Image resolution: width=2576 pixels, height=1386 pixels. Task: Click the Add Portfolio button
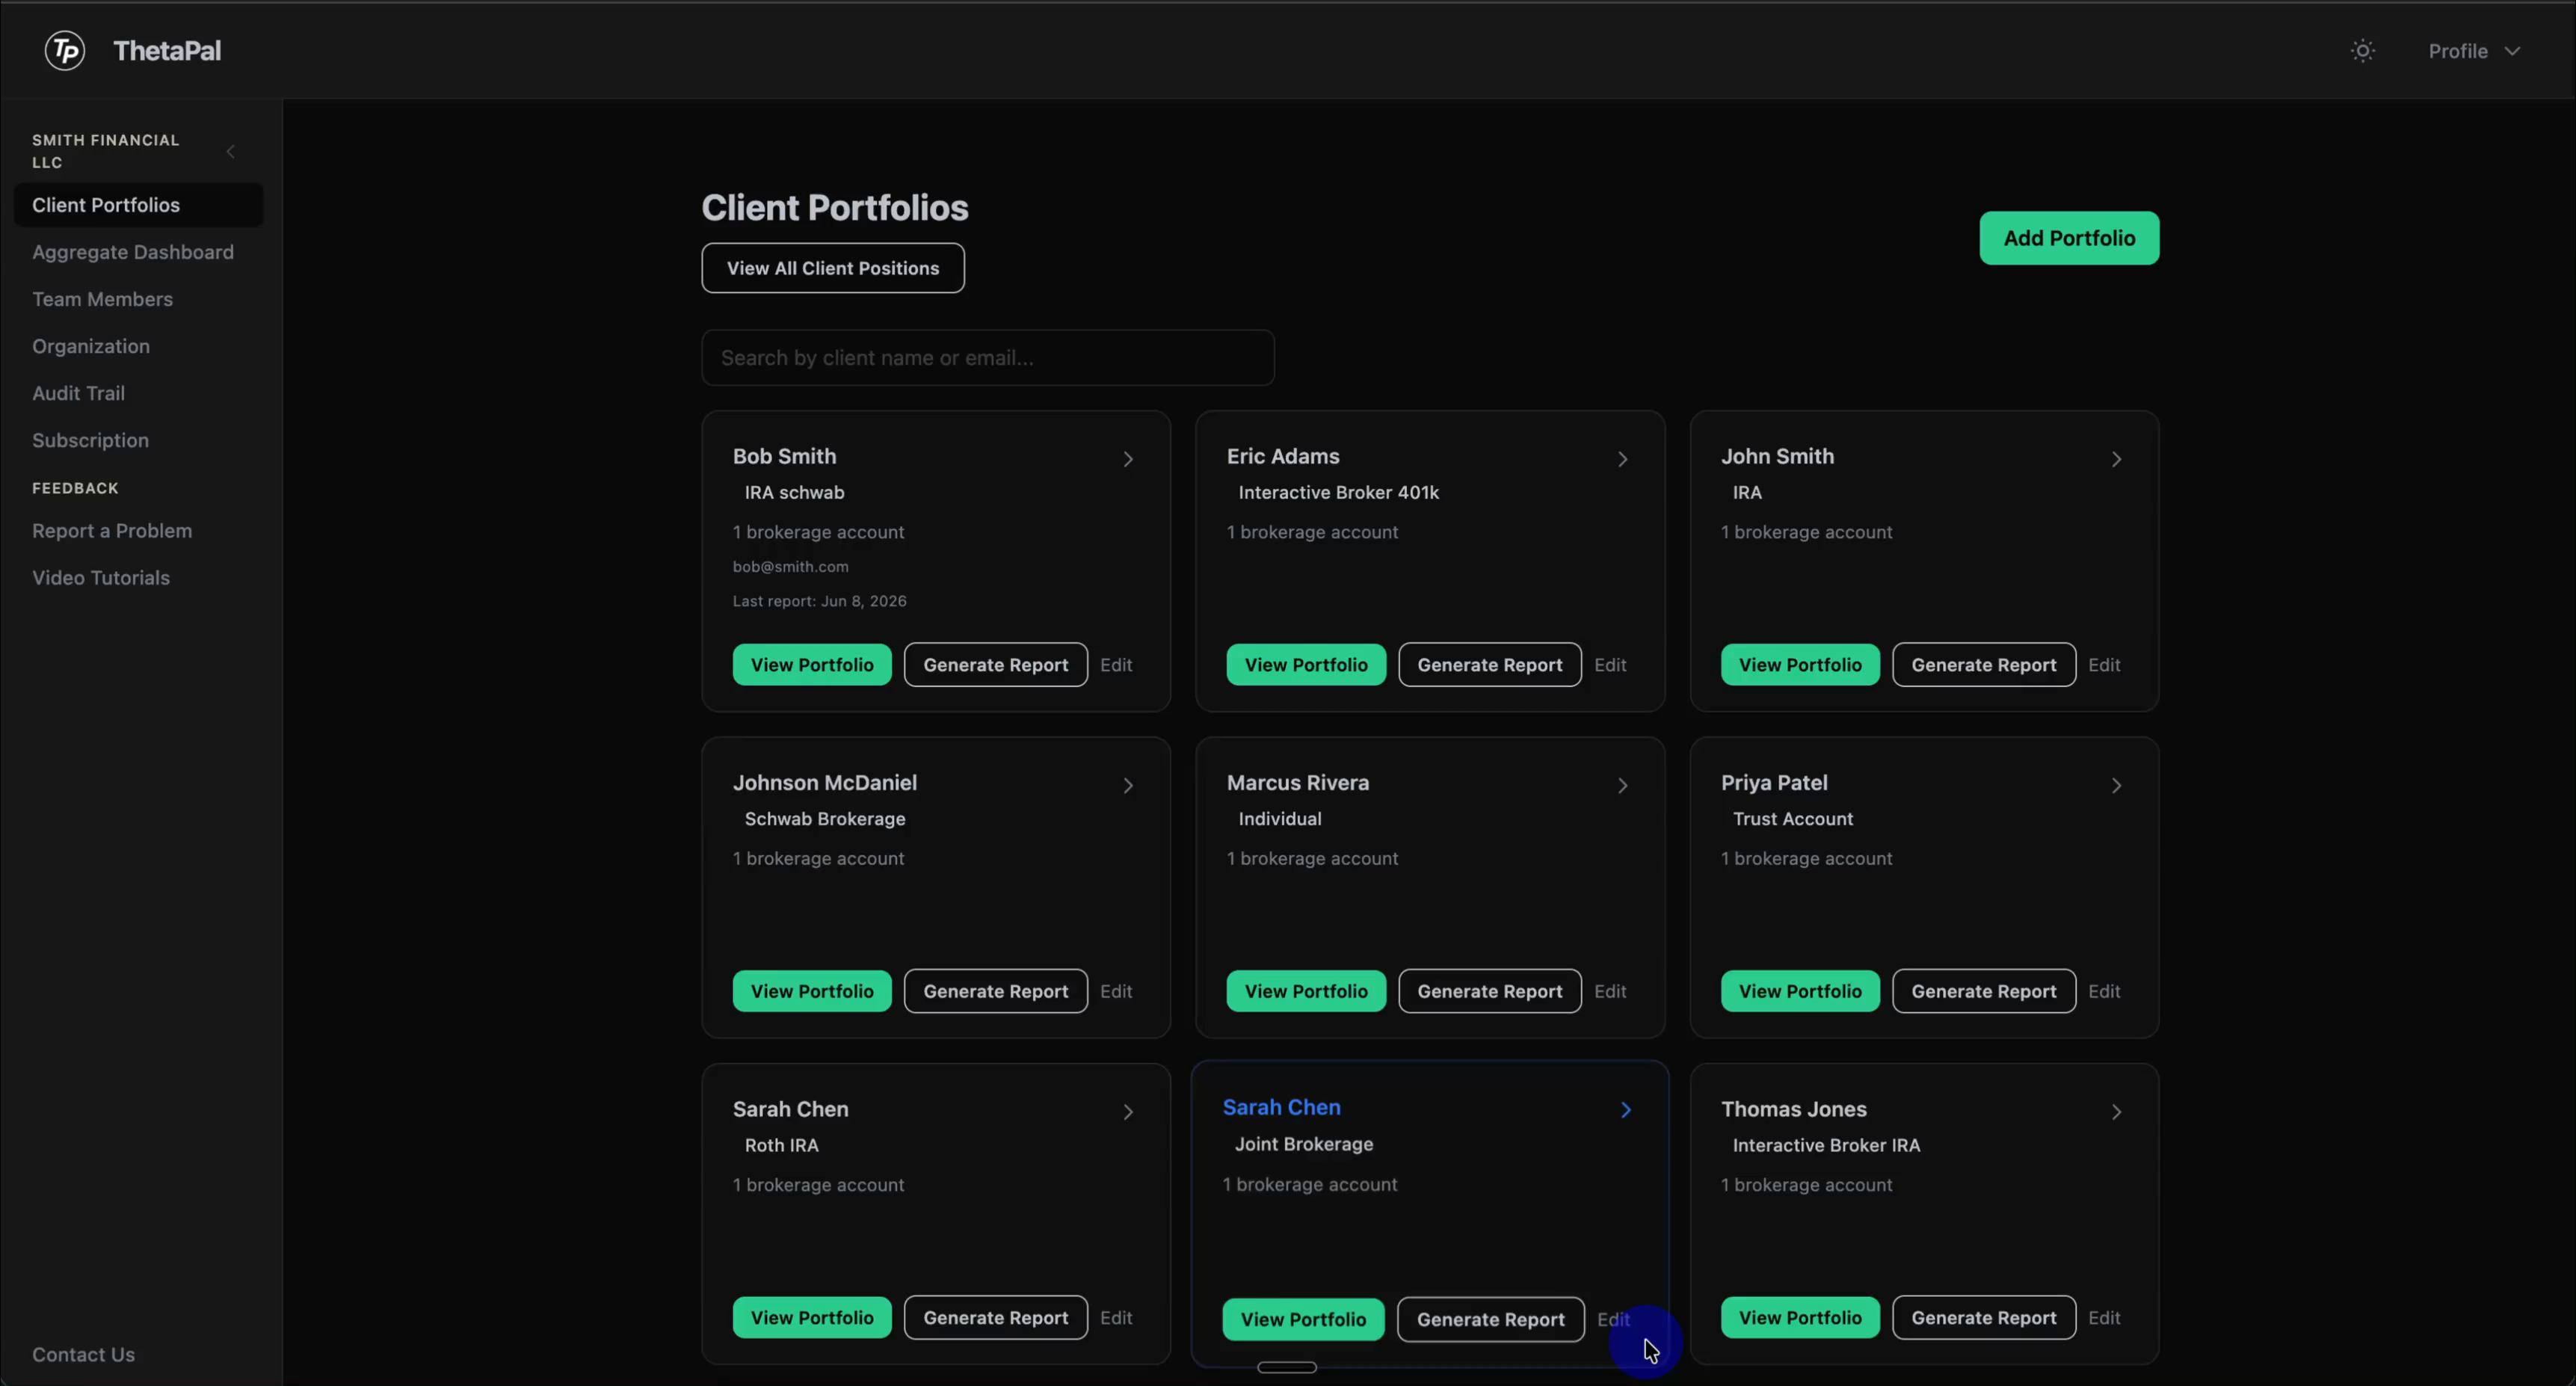point(2069,238)
